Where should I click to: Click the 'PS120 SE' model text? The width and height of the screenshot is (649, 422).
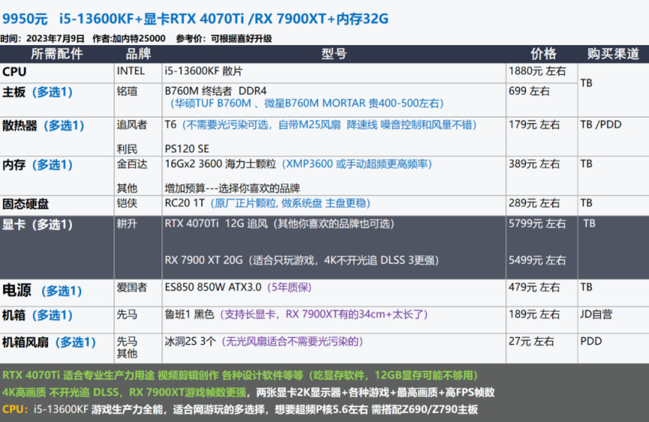187,149
